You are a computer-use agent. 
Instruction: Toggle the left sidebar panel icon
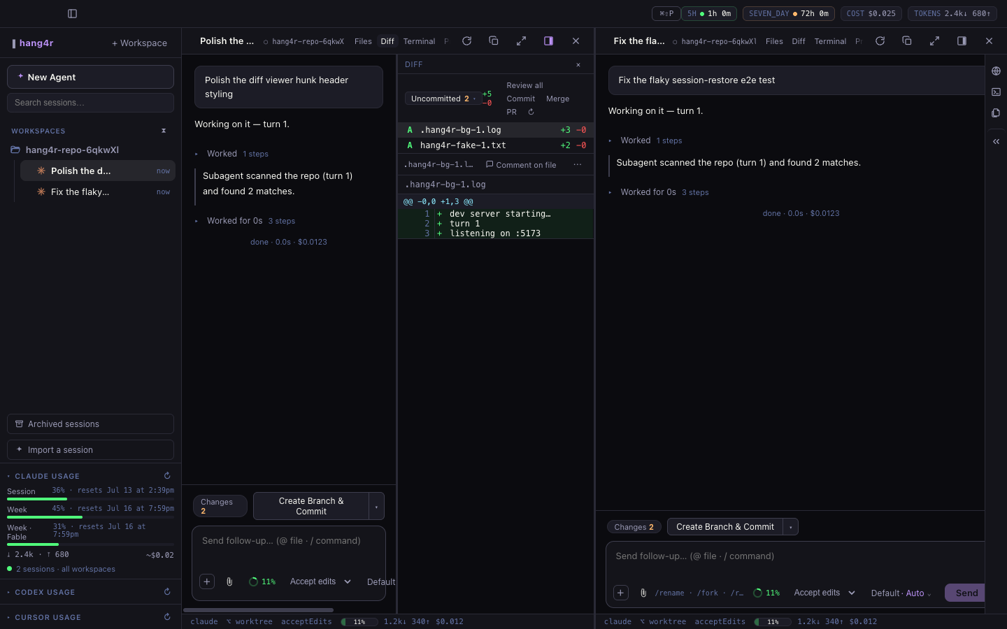coord(72,13)
